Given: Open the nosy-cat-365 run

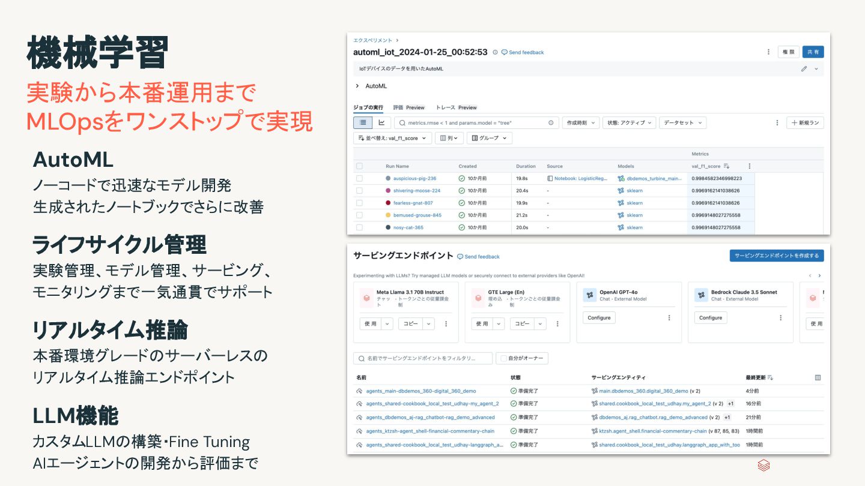Looking at the screenshot, I should pos(408,227).
